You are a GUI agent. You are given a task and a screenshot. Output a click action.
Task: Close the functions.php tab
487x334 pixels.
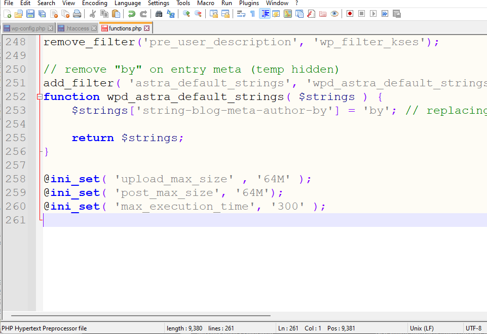pyautogui.click(x=147, y=28)
